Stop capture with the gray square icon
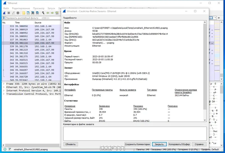This screenshot has width=225, height=153. 9,13
